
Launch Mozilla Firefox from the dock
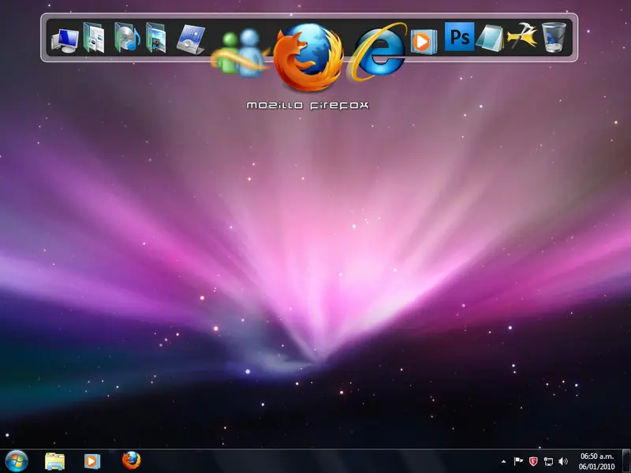pyautogui.click(x=308, y=56)
